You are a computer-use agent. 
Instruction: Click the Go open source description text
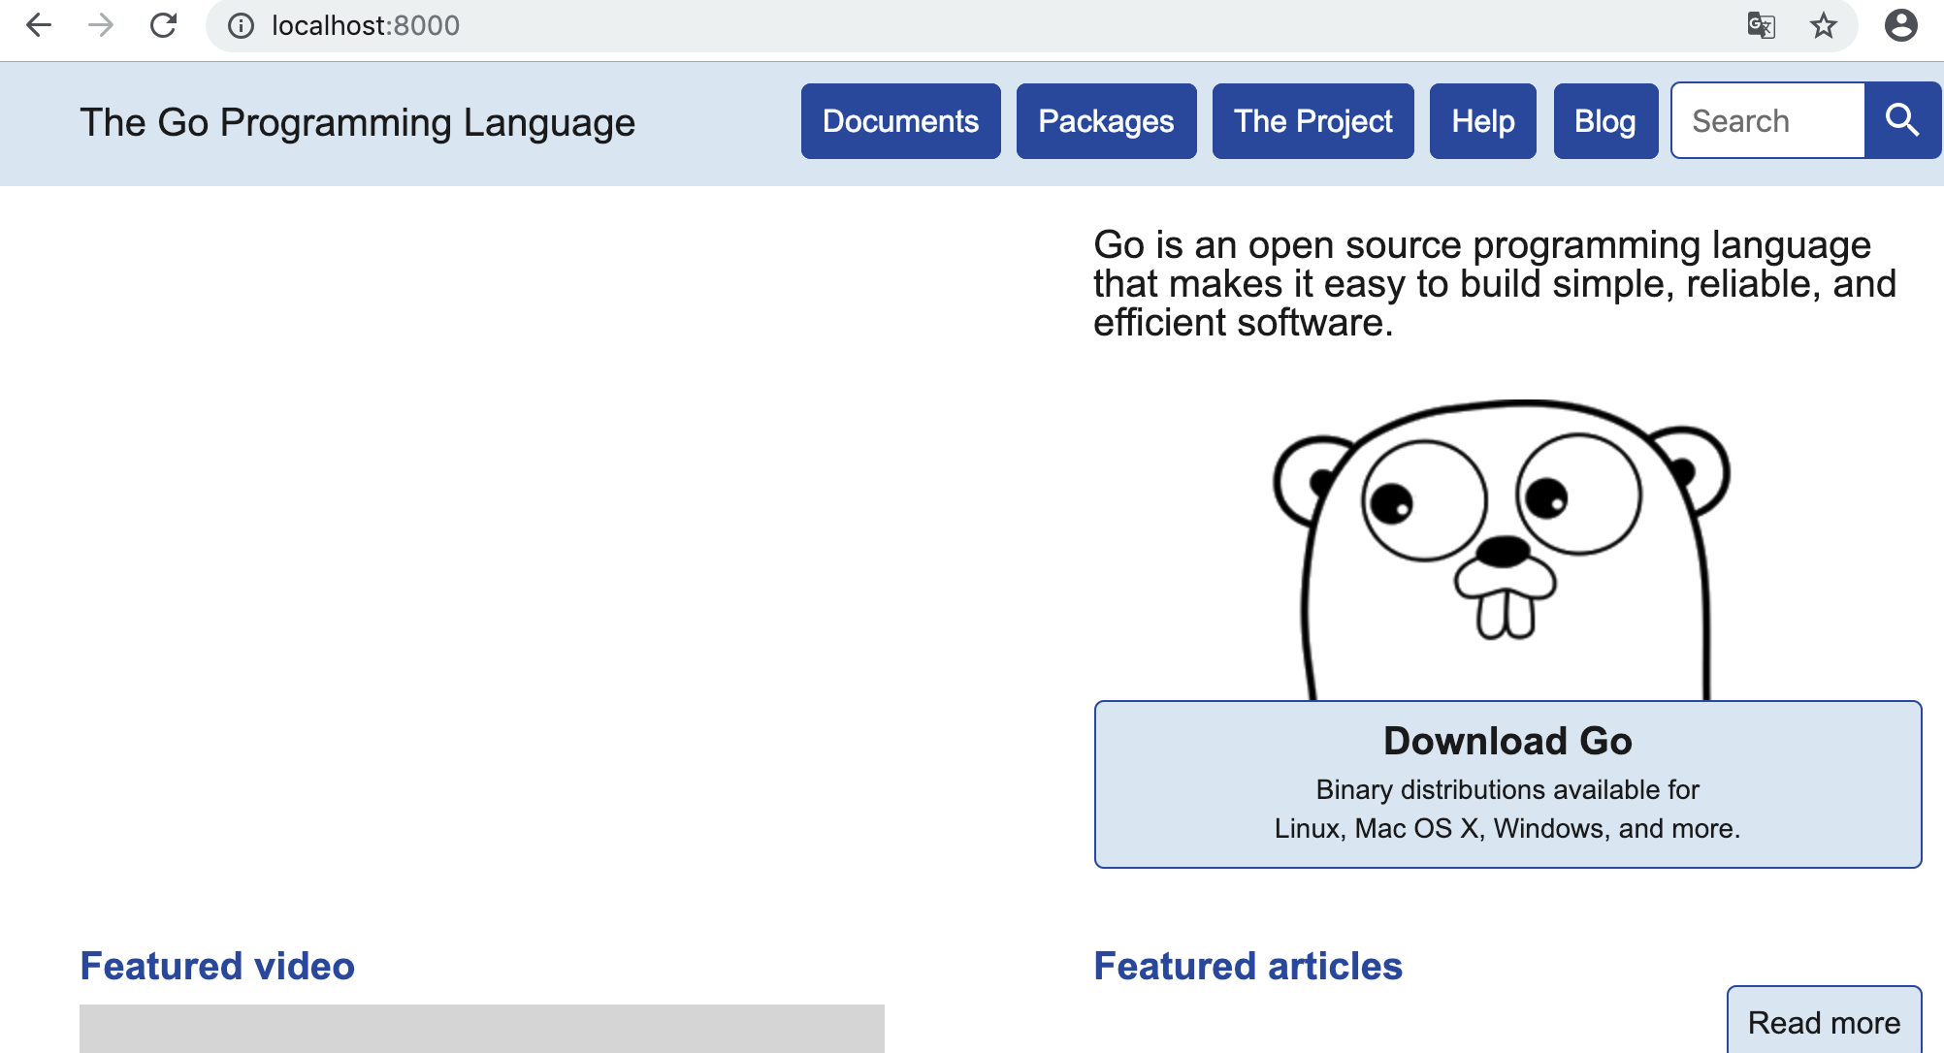[1494, 284]
